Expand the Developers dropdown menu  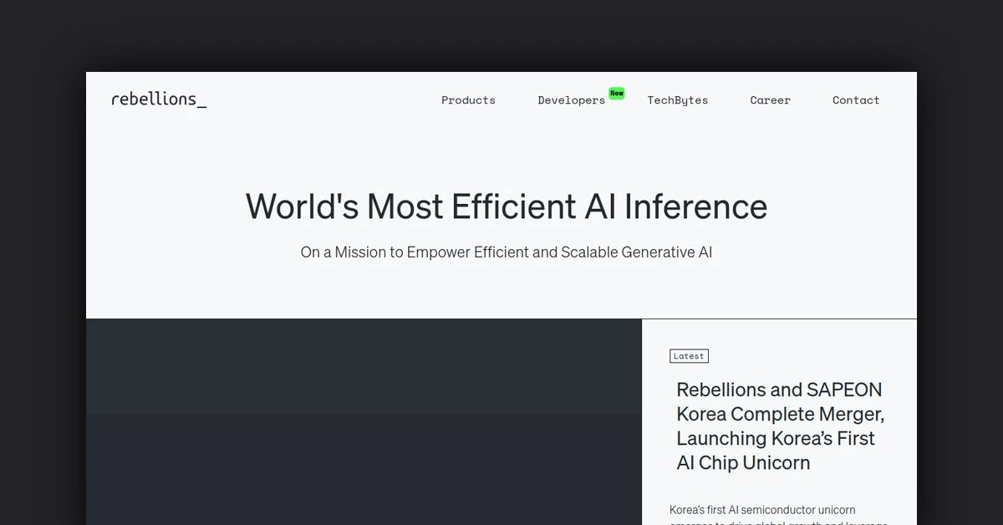(571, 99)
